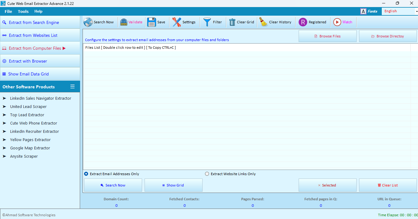Switch to Extract from Websites List
Viewport: 418px width, 219px height.
pyautogui.click(x=40, y=35)
